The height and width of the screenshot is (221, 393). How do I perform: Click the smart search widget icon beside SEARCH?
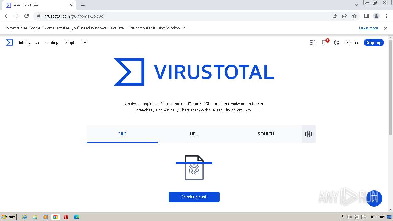(x=309, y=134)
